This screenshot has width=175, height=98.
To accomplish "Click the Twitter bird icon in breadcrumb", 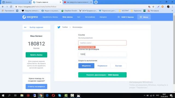I will [59, 27].
